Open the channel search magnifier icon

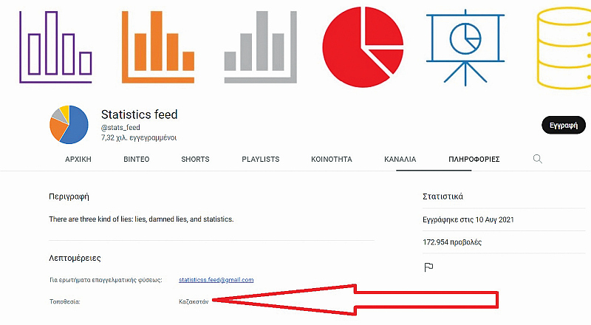pyautogui.click(x=538, y=159)
